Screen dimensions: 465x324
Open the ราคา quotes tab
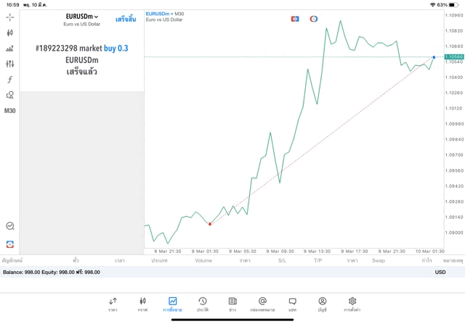click(x=113, y=304)
